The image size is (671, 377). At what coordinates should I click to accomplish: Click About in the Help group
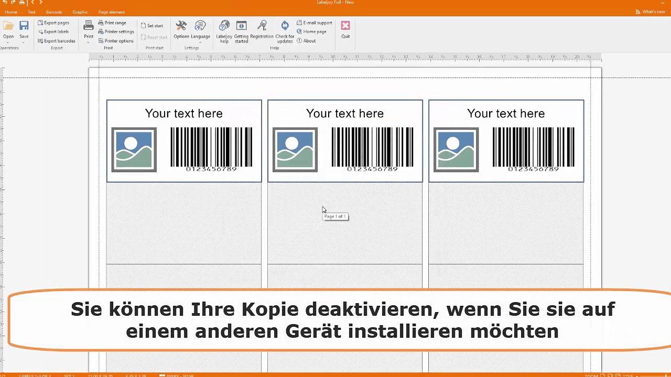[306, 41]
